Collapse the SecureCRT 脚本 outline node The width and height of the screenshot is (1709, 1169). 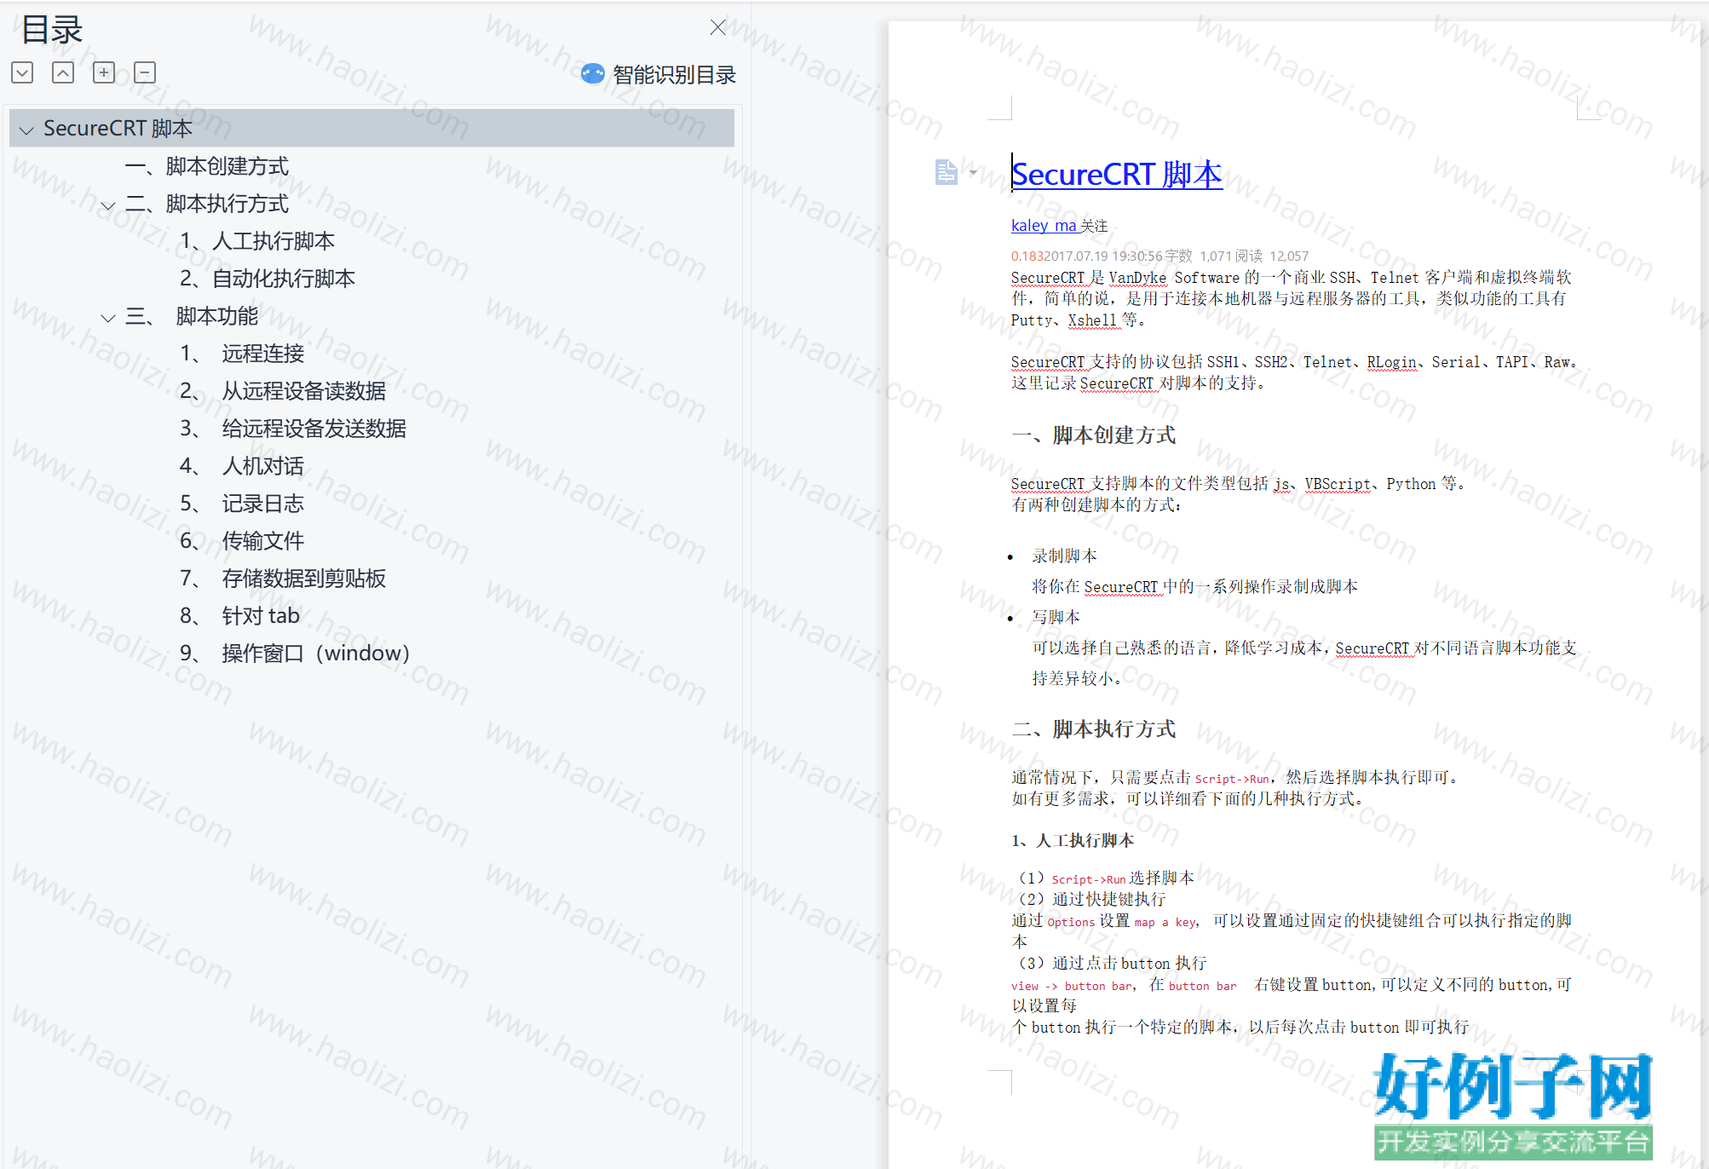26,130
